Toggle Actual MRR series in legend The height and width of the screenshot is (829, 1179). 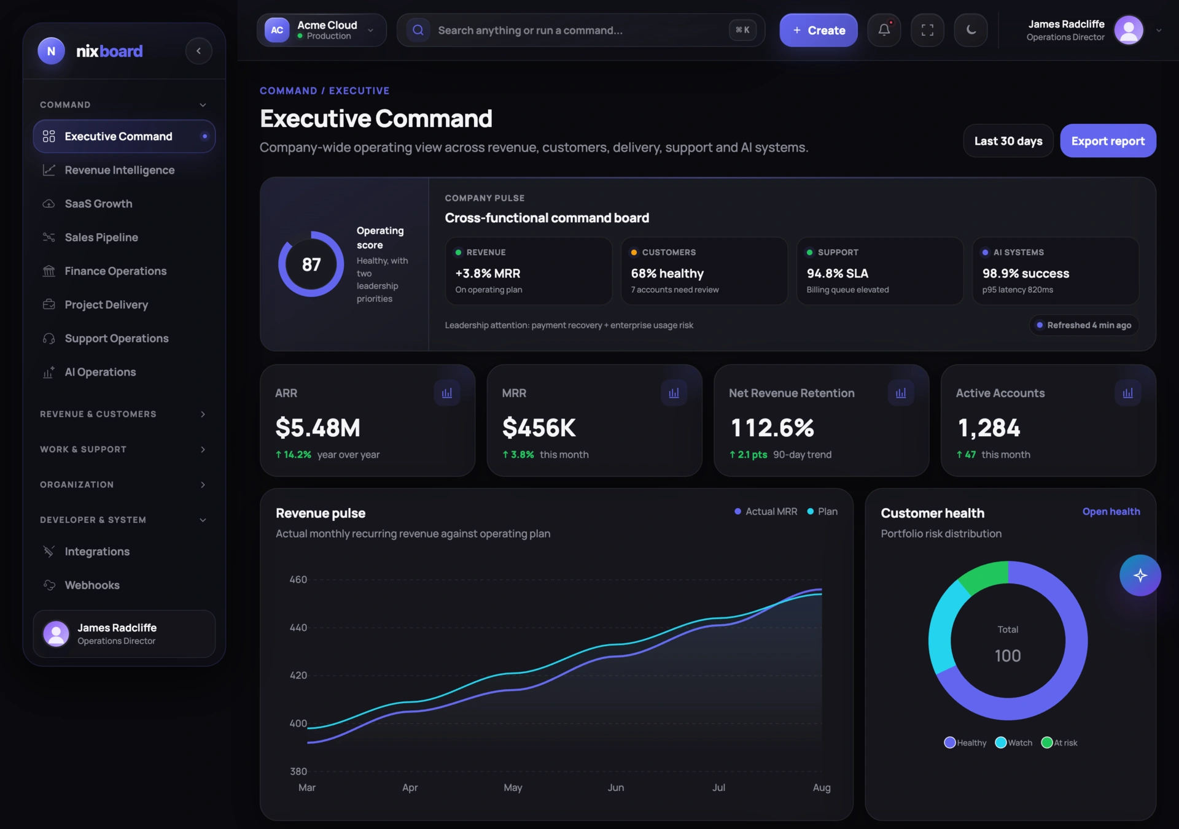pos(766,512)
